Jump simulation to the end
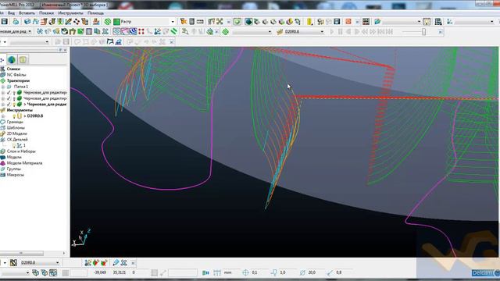 pyautogui.click(x=389, y=31)
